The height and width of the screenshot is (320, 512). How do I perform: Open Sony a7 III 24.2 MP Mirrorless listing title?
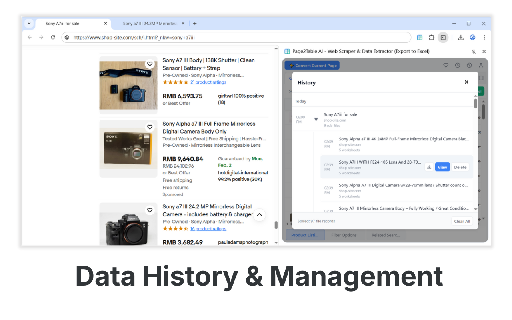tap(208, 210)
